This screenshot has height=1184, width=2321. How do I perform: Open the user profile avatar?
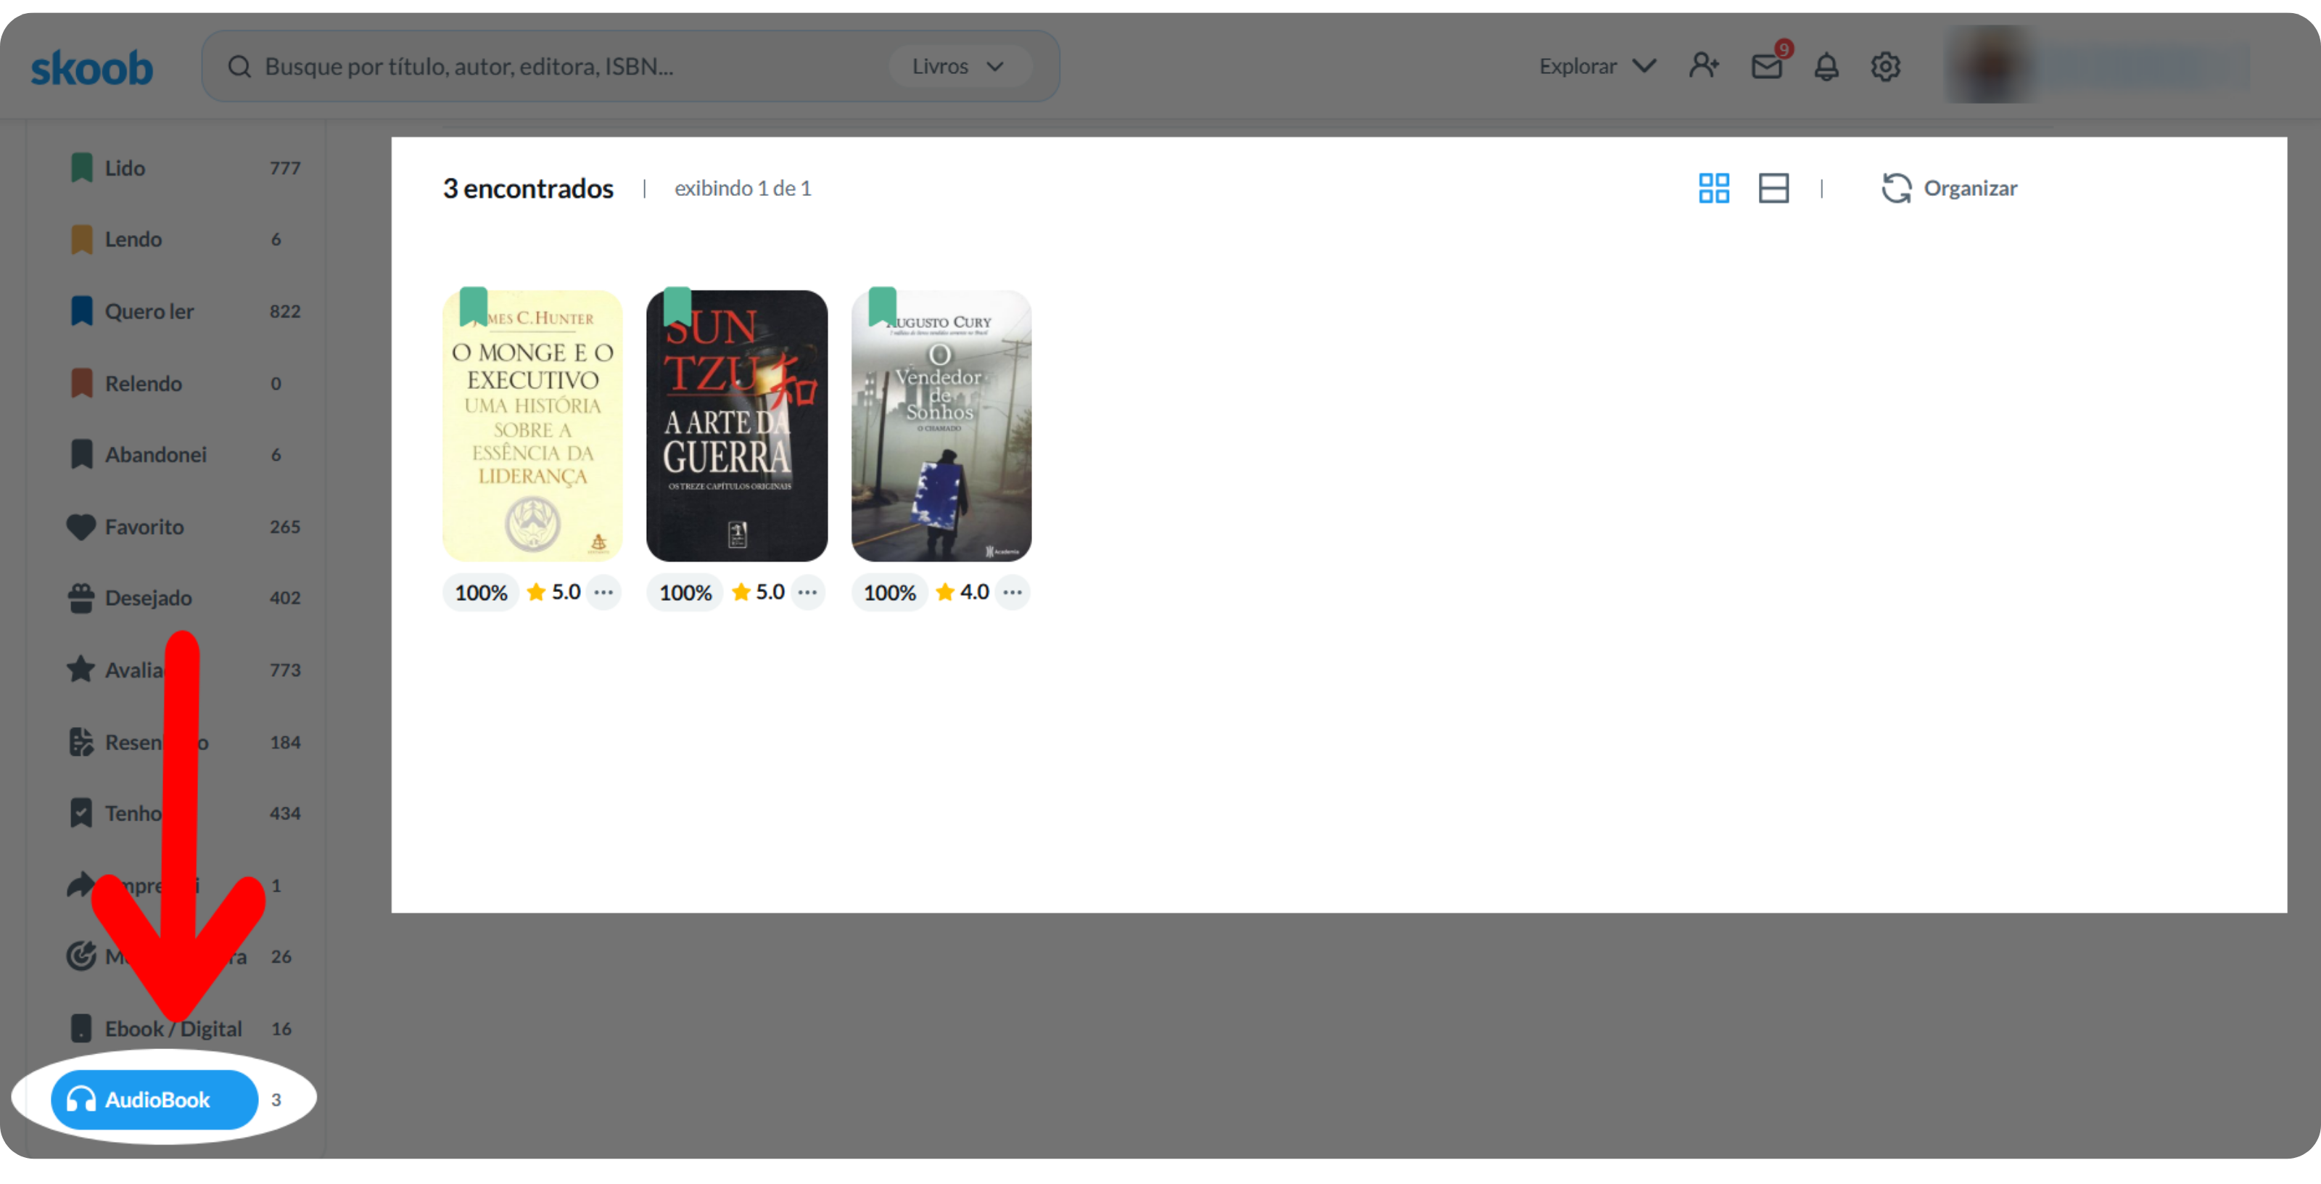coord(1991,65)
